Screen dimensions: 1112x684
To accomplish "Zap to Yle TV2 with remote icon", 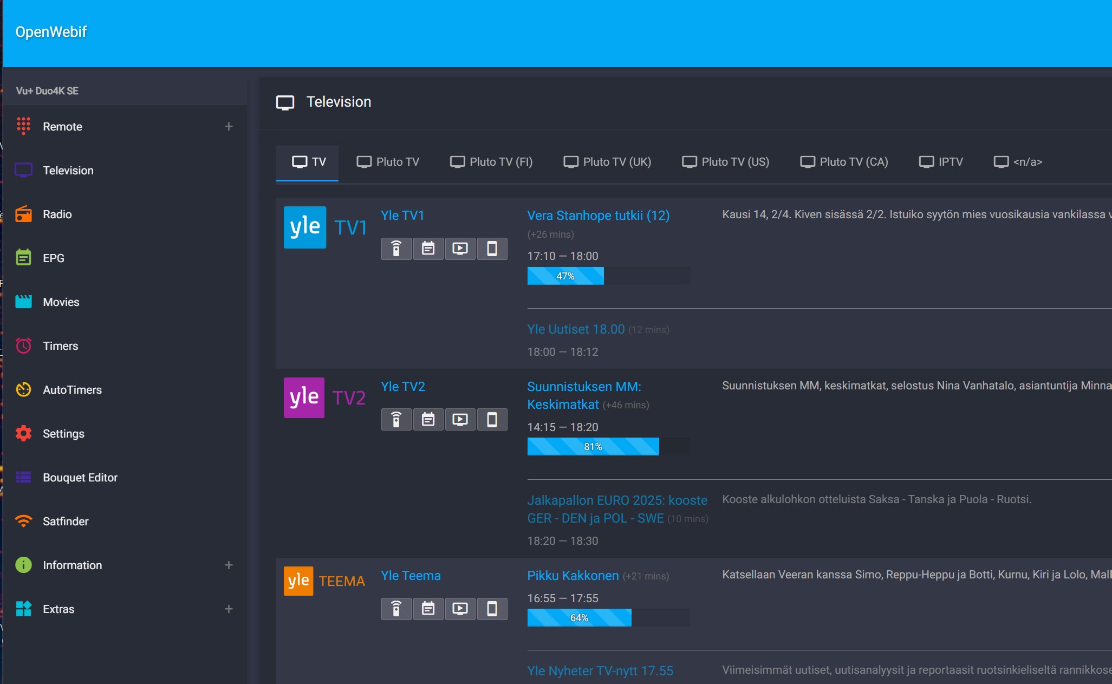I will 396,420.
